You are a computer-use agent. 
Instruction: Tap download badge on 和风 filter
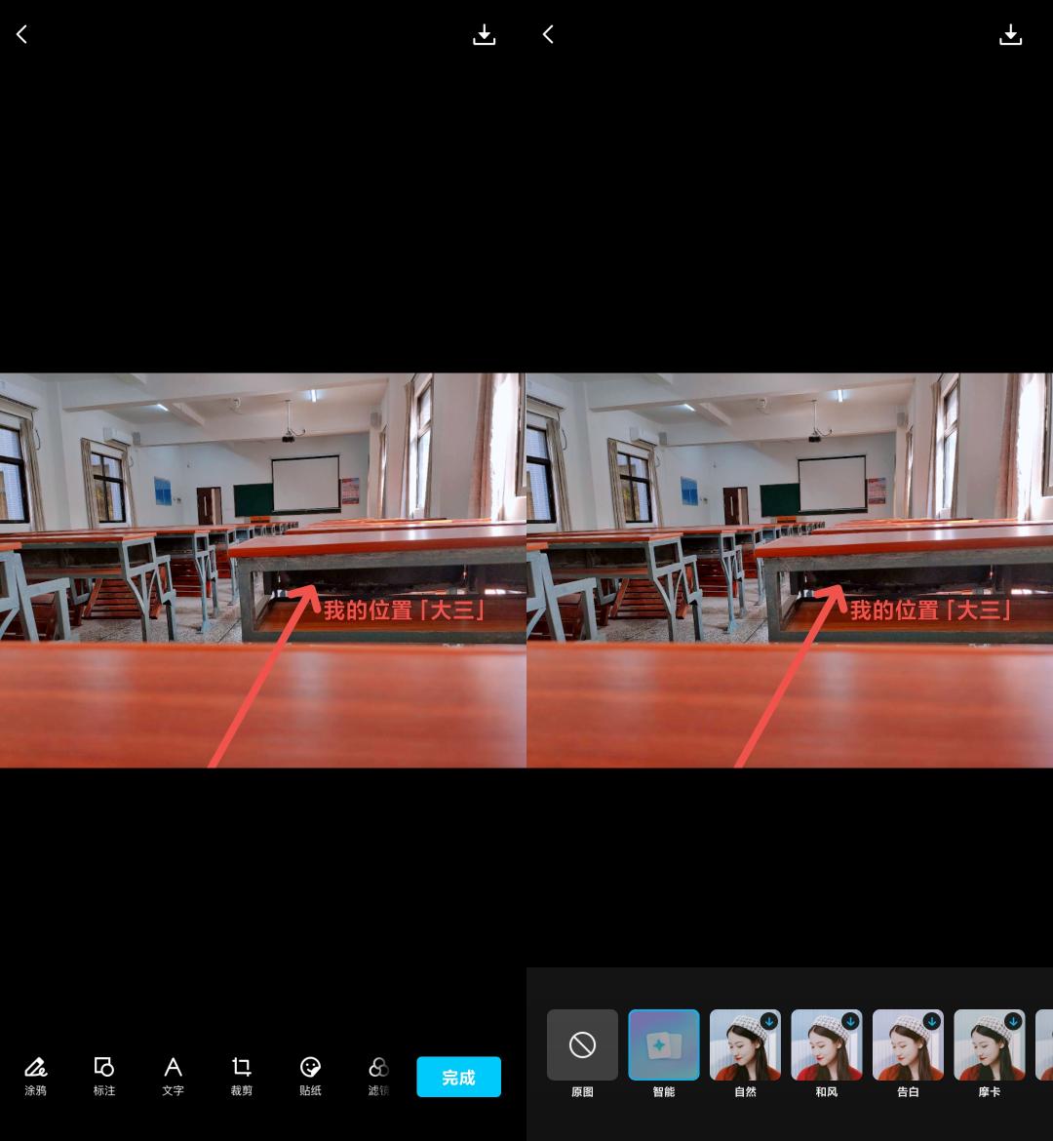(x=851, y=1022)
